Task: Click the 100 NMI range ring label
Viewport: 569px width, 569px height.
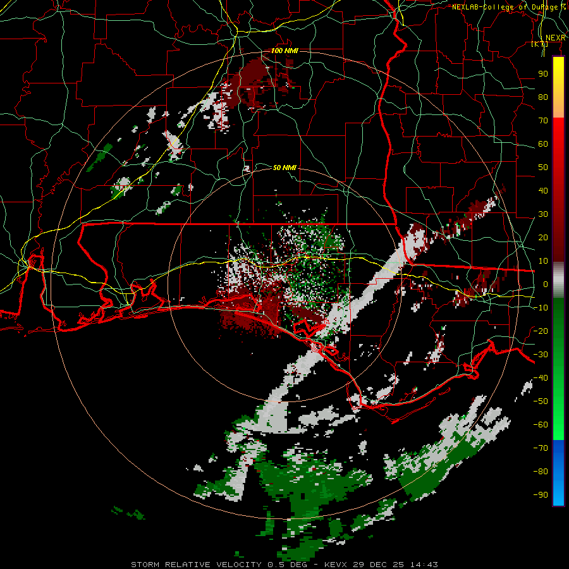Action: pos(284,51)
